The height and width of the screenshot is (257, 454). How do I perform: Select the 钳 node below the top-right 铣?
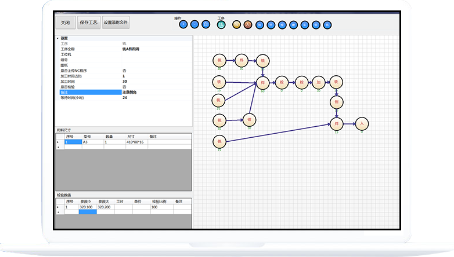[336, 102]
